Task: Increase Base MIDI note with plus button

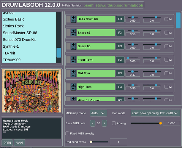Action: pyautogui.click(x=104, y=123)
